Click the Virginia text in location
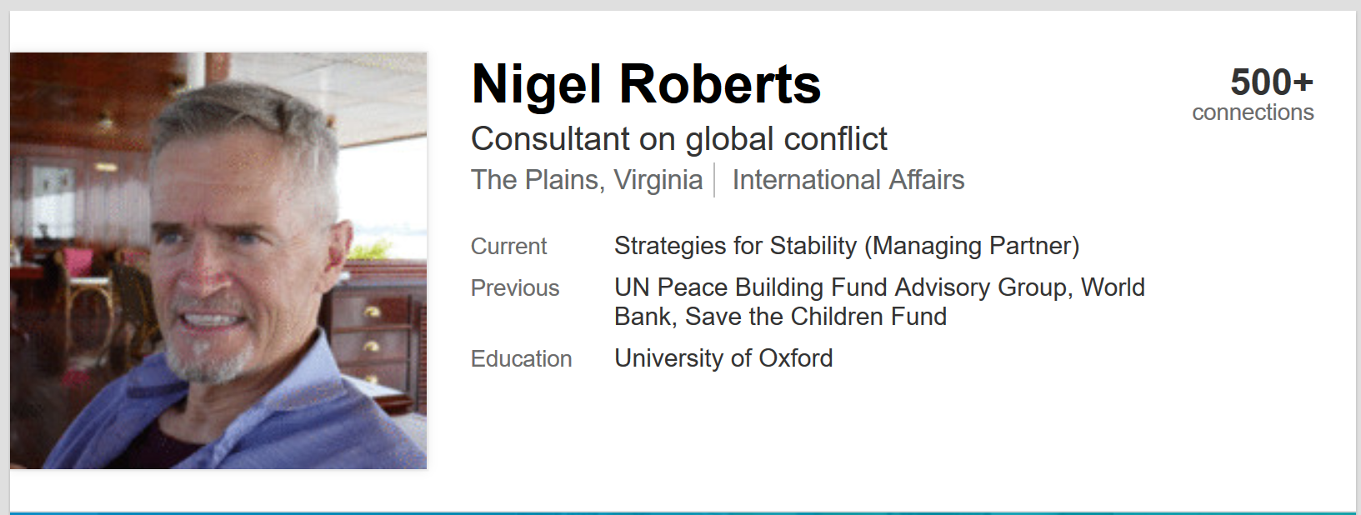The image size is (1361, 515). coord(658,180)
